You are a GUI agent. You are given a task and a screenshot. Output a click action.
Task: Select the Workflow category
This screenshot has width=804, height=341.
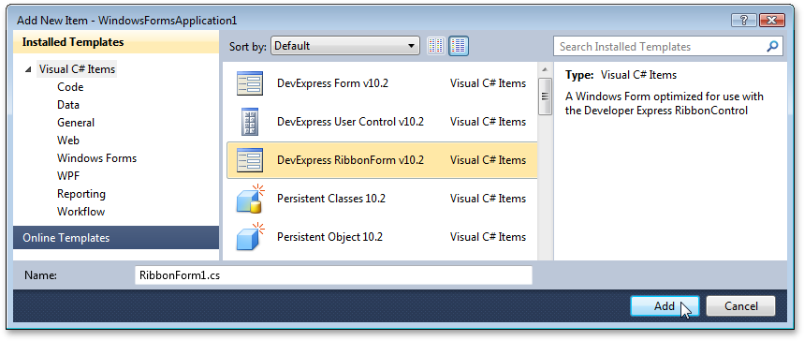[x=81, y=212]
